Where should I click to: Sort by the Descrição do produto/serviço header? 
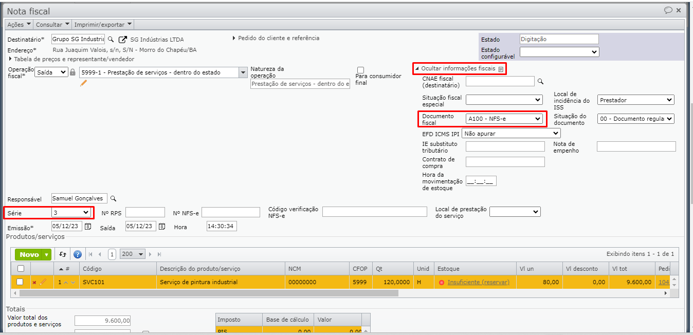pyautogui.click(x=221, y=269)
